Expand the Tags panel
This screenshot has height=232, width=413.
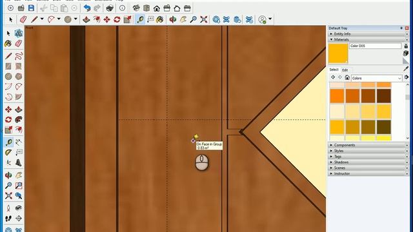pyautogui.click(x=368, y=157)
